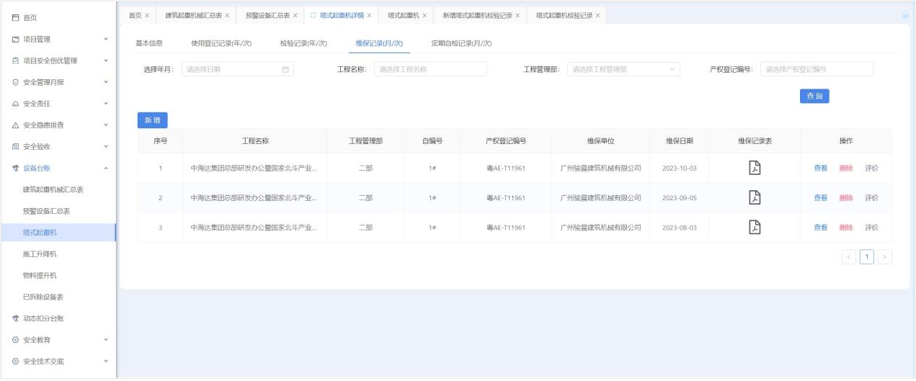Expand the 安全教育 sidebar menu
Image resolution: width=916 pixels, height=381 pixels.
pyautogui.click(x=106, y=340)
